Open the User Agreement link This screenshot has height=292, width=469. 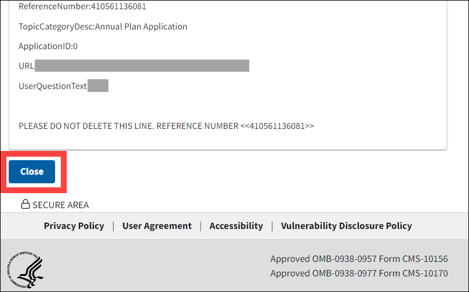157,226
